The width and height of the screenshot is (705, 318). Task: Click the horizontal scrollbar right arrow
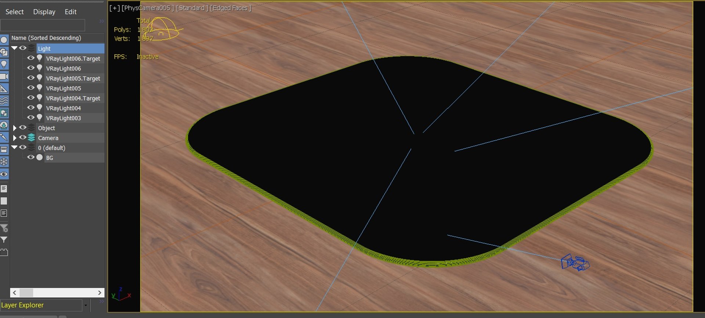point(100,293)
